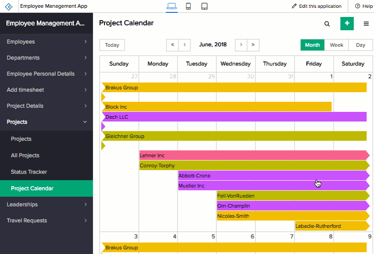This screenshot has height=254, width=374.
Task: Go to the next month arrow
Action: pyautogui.click(x=241, y=45)
